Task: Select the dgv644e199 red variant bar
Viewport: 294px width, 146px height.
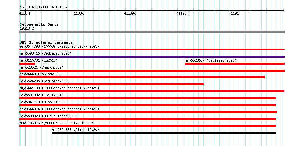Action: 152,91
